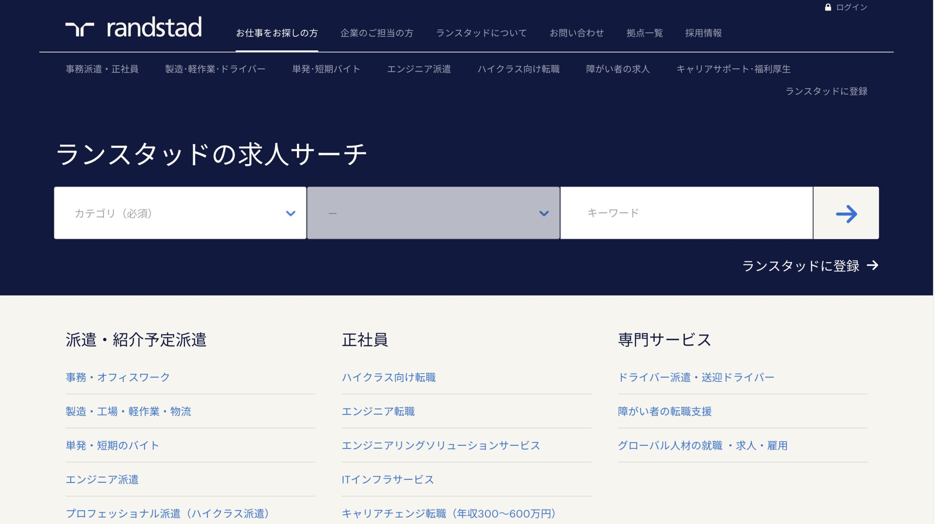Open the カテゴリ（必須） dropdown
935x524 pixels.
pyautogui.click(x=180, y=213)
